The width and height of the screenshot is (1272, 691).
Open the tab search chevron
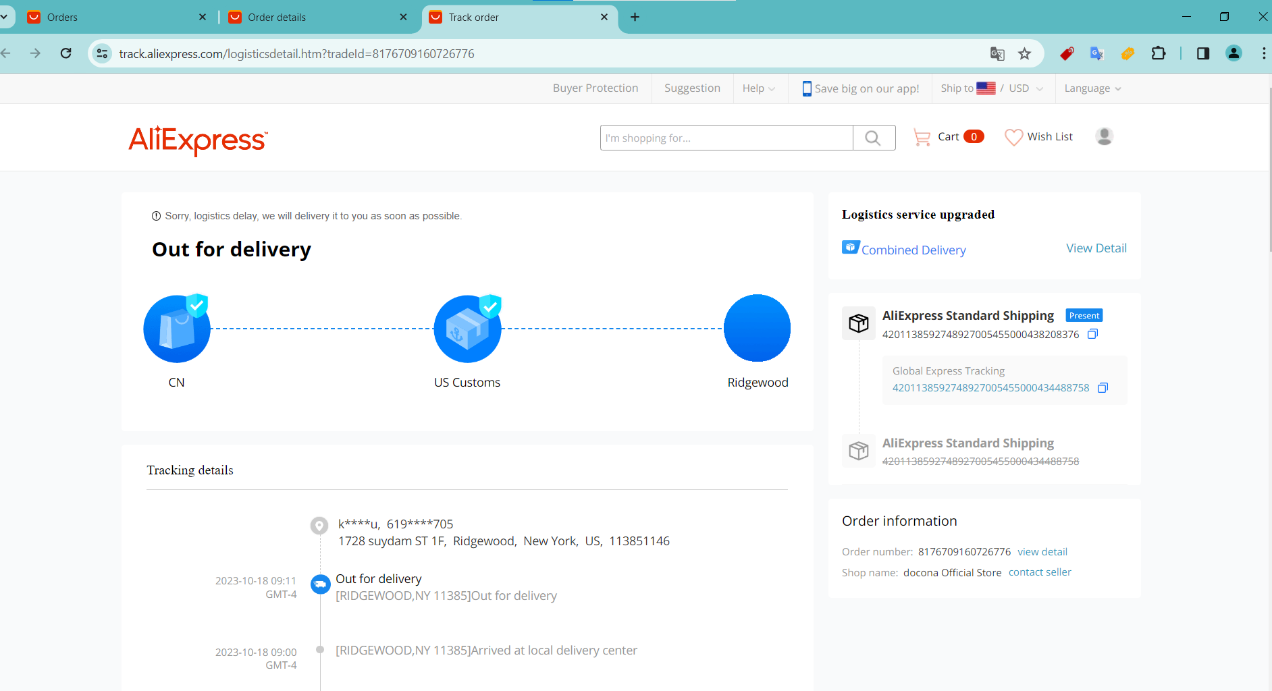pyautogui.click(x=4, y=17)
